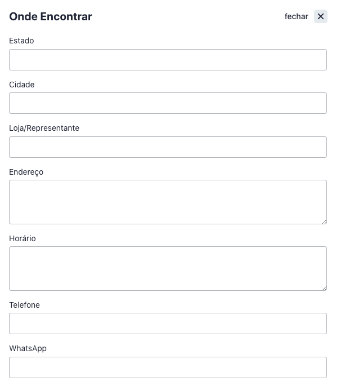Screen dimensions: 341x390
Task: Click the 'Cidade' field label
Action: pos(21,85)
